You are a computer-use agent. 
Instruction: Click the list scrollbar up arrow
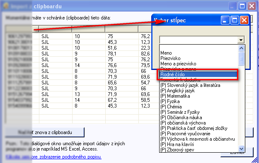[241, 48]
